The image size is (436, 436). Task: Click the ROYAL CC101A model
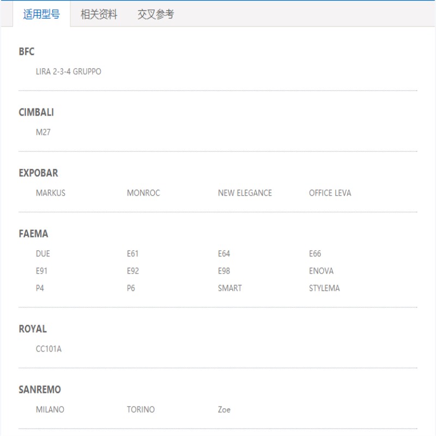[49, 349]
